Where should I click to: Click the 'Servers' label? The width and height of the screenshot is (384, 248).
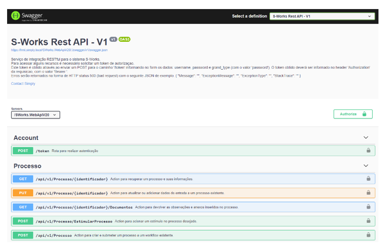tap(17, 109)
